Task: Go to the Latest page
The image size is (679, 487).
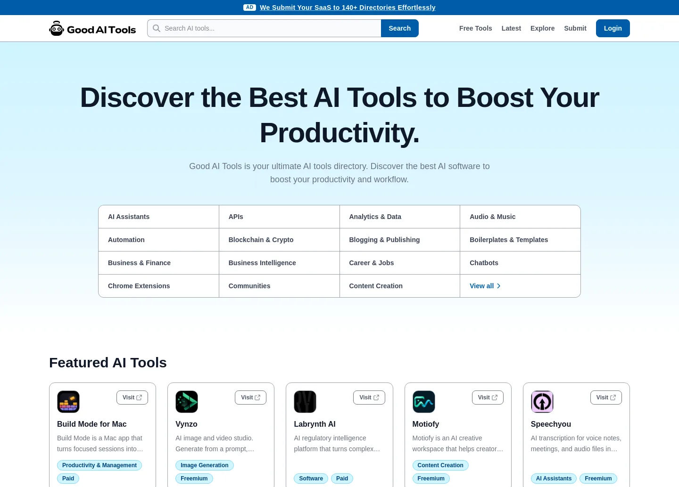Action: [x=511, y=28]
